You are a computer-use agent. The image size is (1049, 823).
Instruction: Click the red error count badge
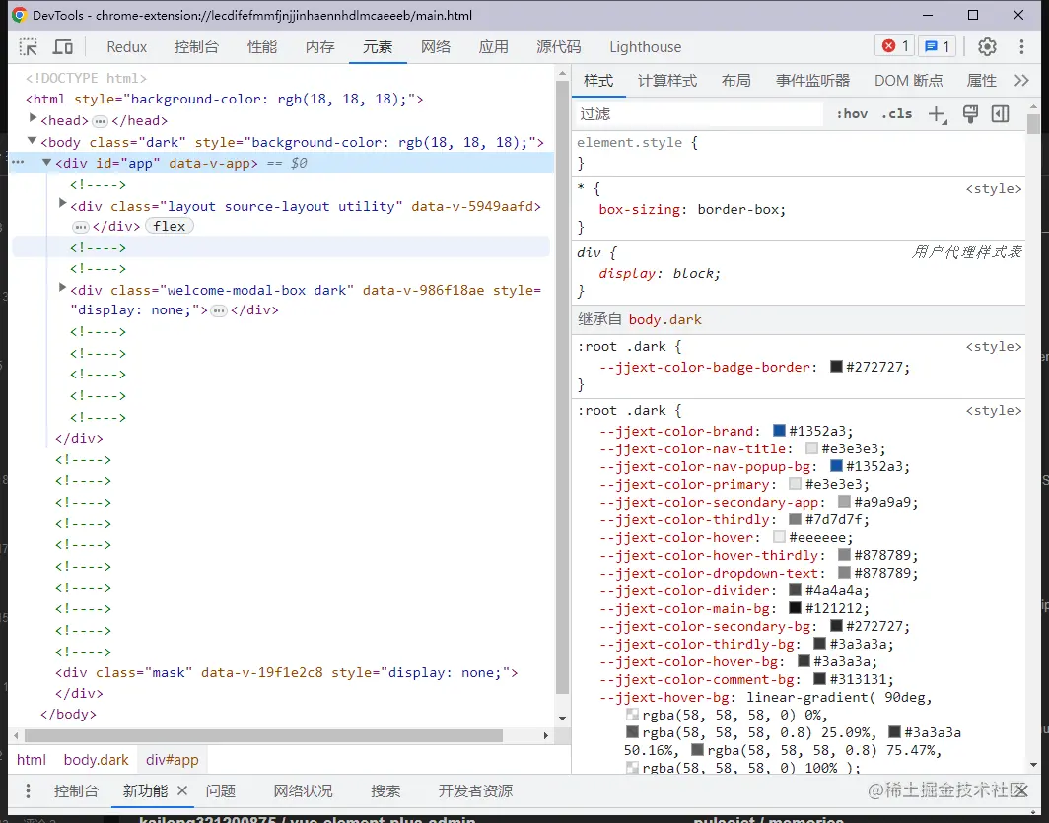pos(895,46)
